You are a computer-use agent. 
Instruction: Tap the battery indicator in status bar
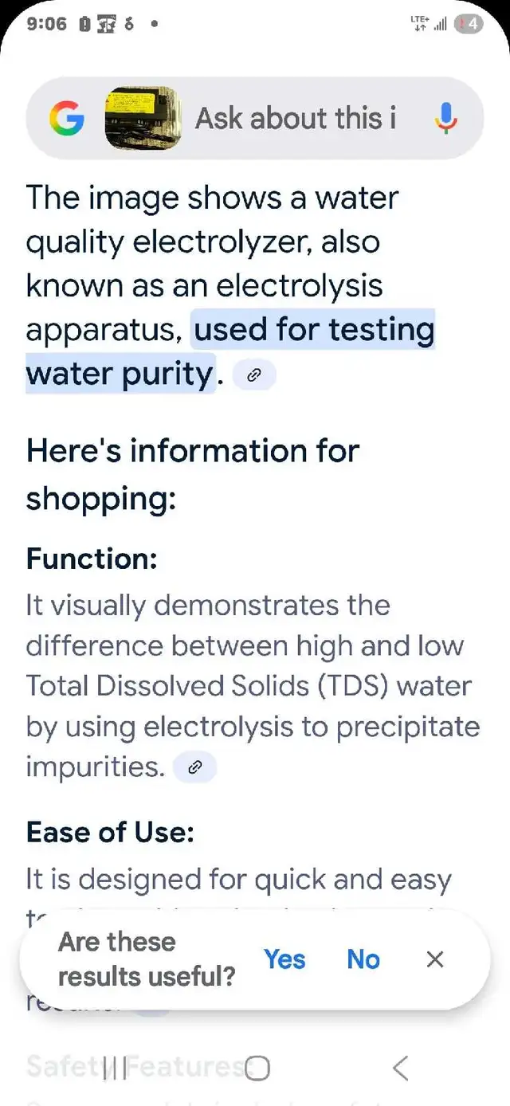pyautogui.click(x=469, y=24)
